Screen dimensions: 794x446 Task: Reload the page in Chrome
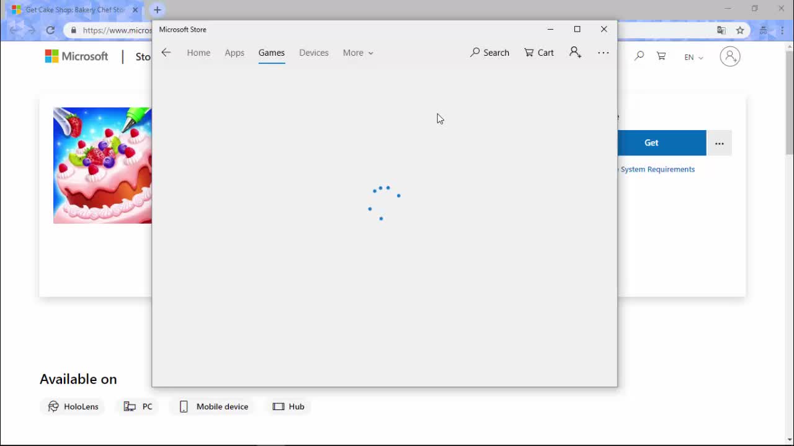[x=51, y=30]
